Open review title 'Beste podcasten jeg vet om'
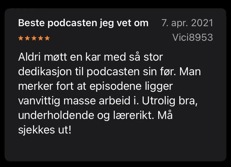 click(83, 23)
